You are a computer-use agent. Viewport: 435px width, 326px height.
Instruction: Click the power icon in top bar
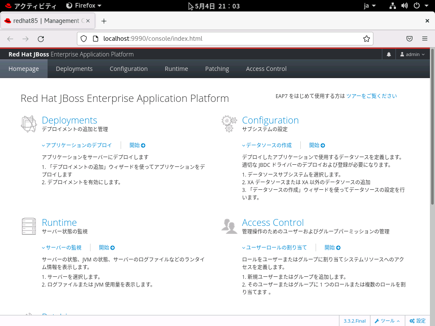tap(417, 6)
